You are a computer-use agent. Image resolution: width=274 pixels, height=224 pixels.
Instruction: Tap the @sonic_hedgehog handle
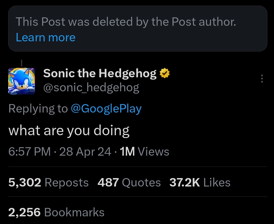coord(91,88)
